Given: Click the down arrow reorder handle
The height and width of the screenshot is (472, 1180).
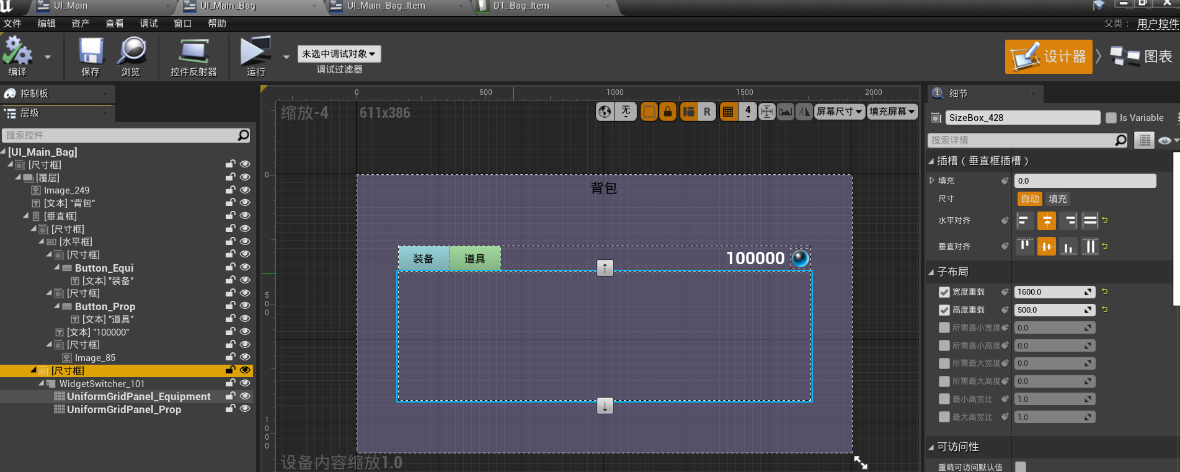Looking at the screenshot, I should point(605,406).
